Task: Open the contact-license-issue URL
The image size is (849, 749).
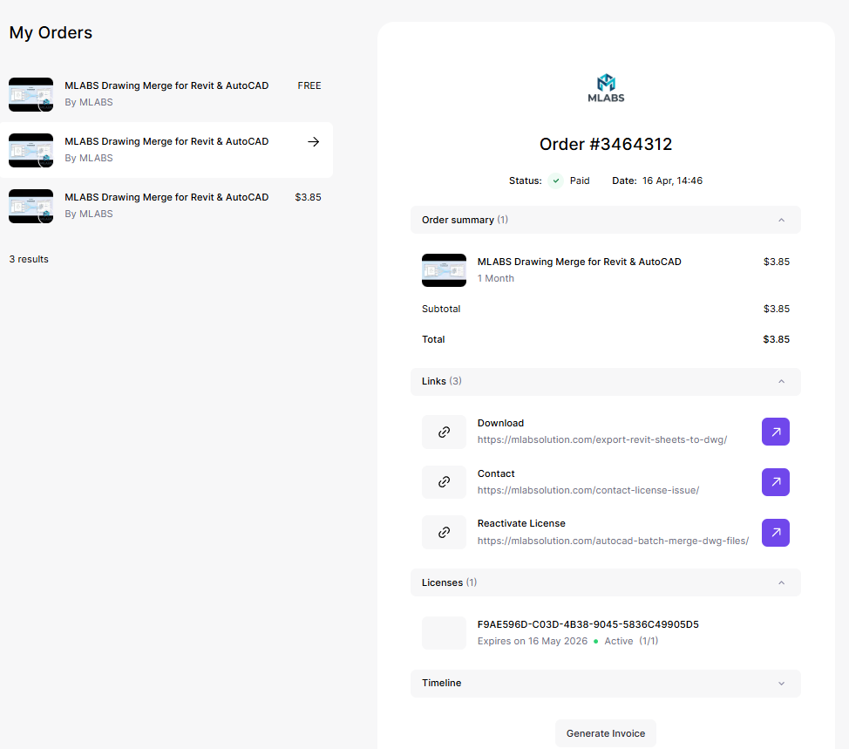Action: [x=588, y=490]
